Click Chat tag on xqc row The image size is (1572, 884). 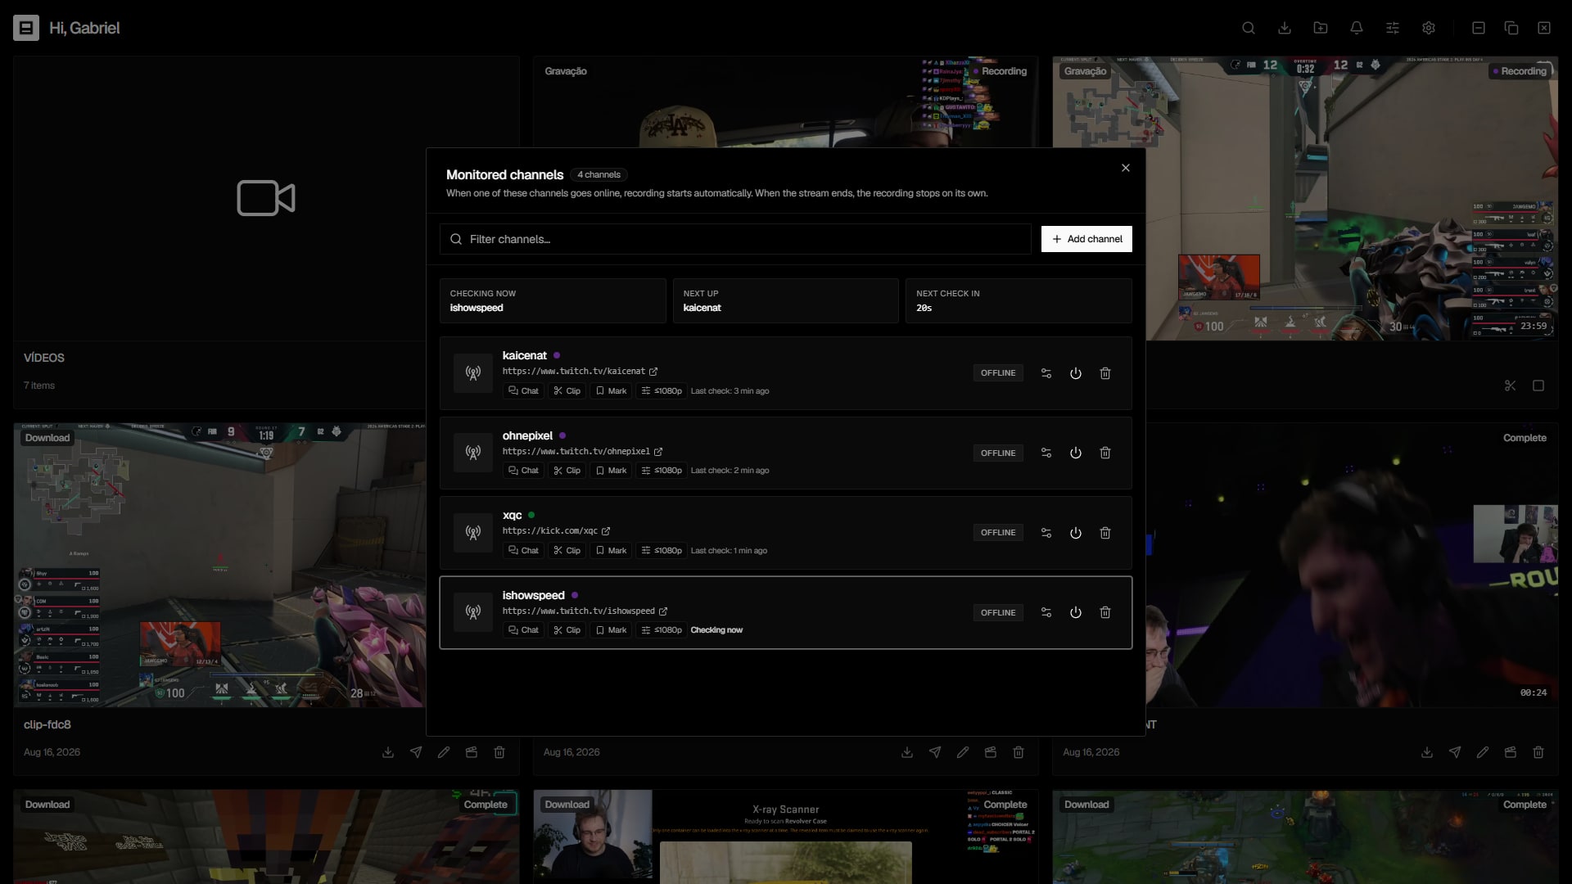(x=523, y=551)
